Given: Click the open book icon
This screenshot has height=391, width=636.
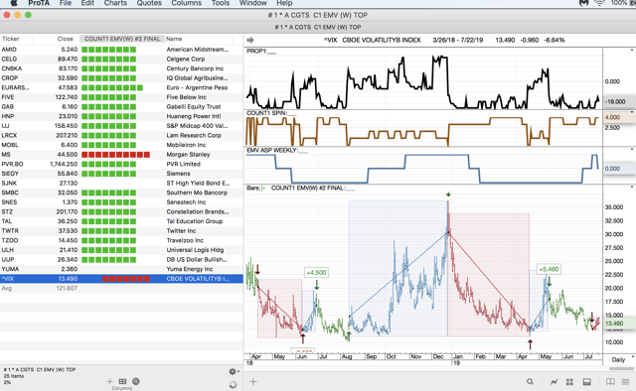Looking at the screenshot, I should (610, 382).
